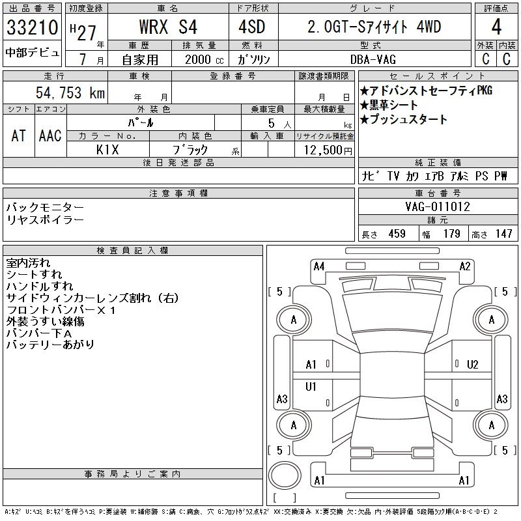This screenshot has height=521, width=521.
Task: Click the mileage value 54,753 km
Action: click(x=67, y=93)
